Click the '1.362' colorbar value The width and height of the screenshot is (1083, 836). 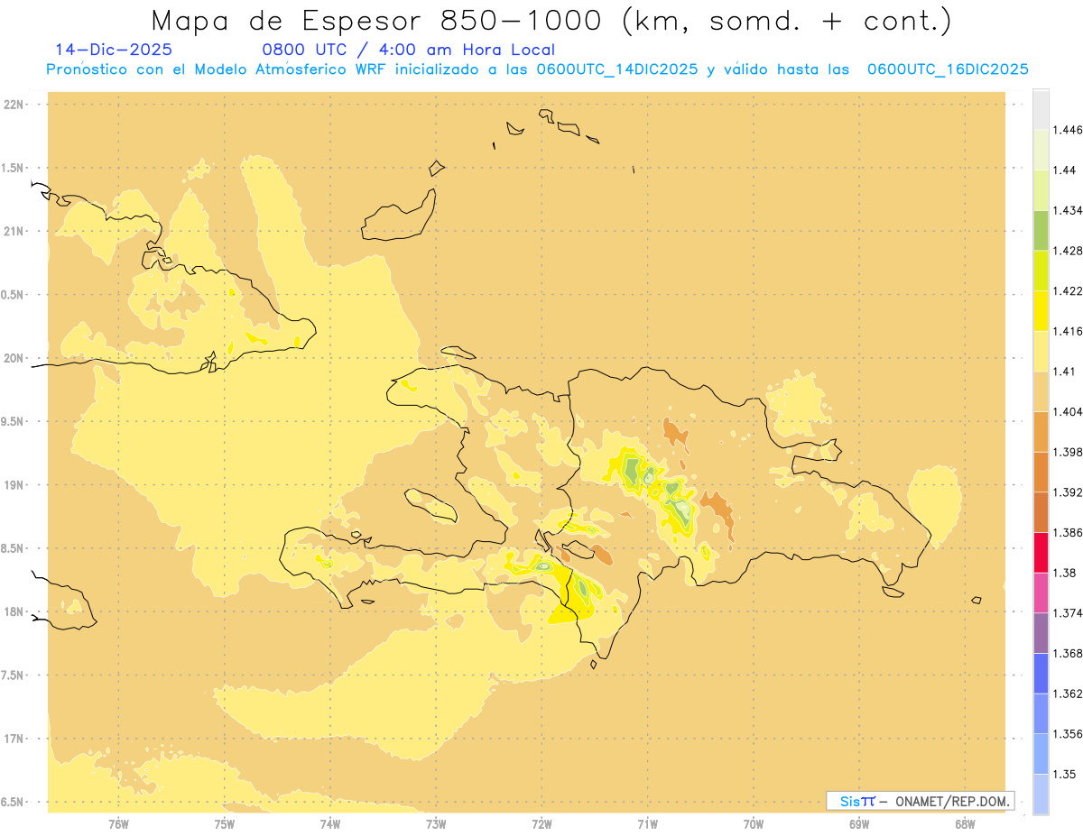click(x=1067, y=694)
